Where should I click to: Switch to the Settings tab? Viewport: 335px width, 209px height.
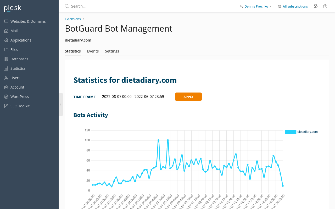tap(112, 51)
